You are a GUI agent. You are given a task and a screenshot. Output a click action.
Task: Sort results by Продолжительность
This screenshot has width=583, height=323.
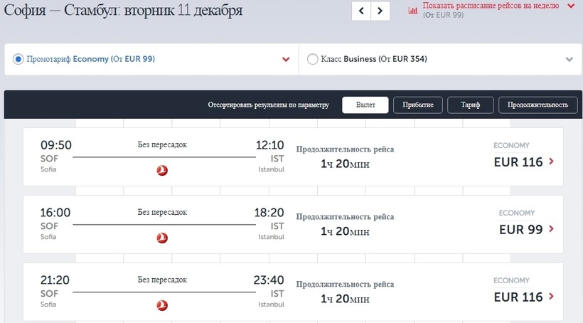point(537,105)
